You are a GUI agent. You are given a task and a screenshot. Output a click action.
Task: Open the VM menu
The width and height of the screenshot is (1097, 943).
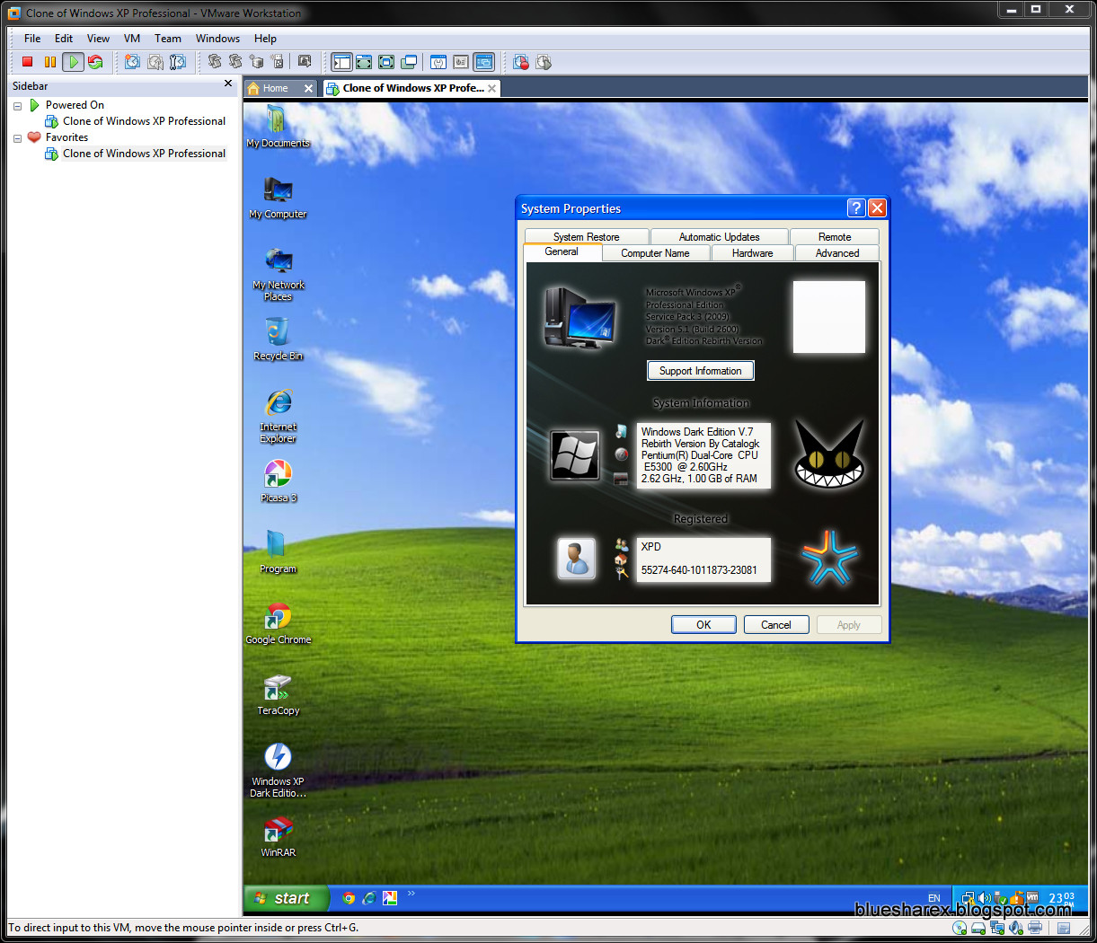pyautogui.click(x=132, y=39)
